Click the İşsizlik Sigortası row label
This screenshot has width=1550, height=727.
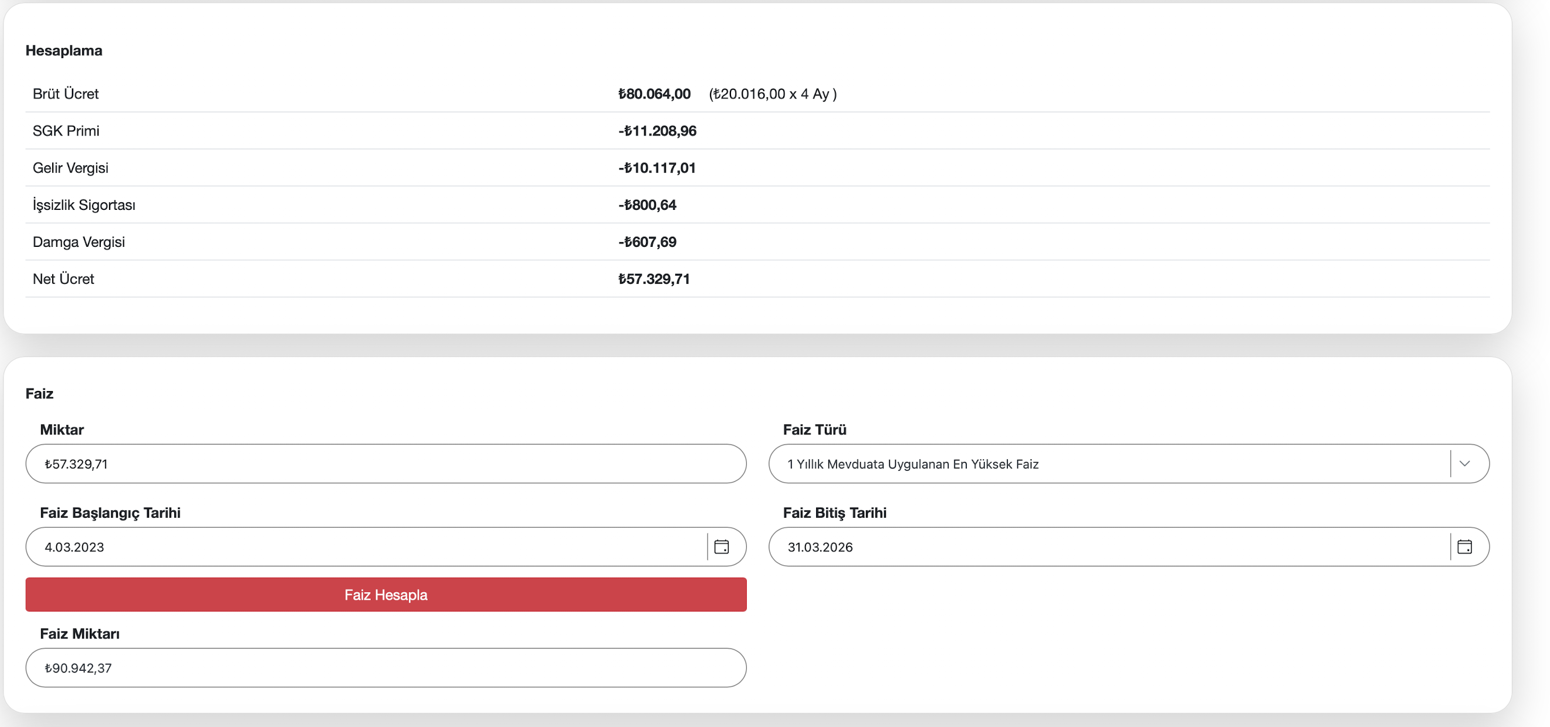coord(84,205)
